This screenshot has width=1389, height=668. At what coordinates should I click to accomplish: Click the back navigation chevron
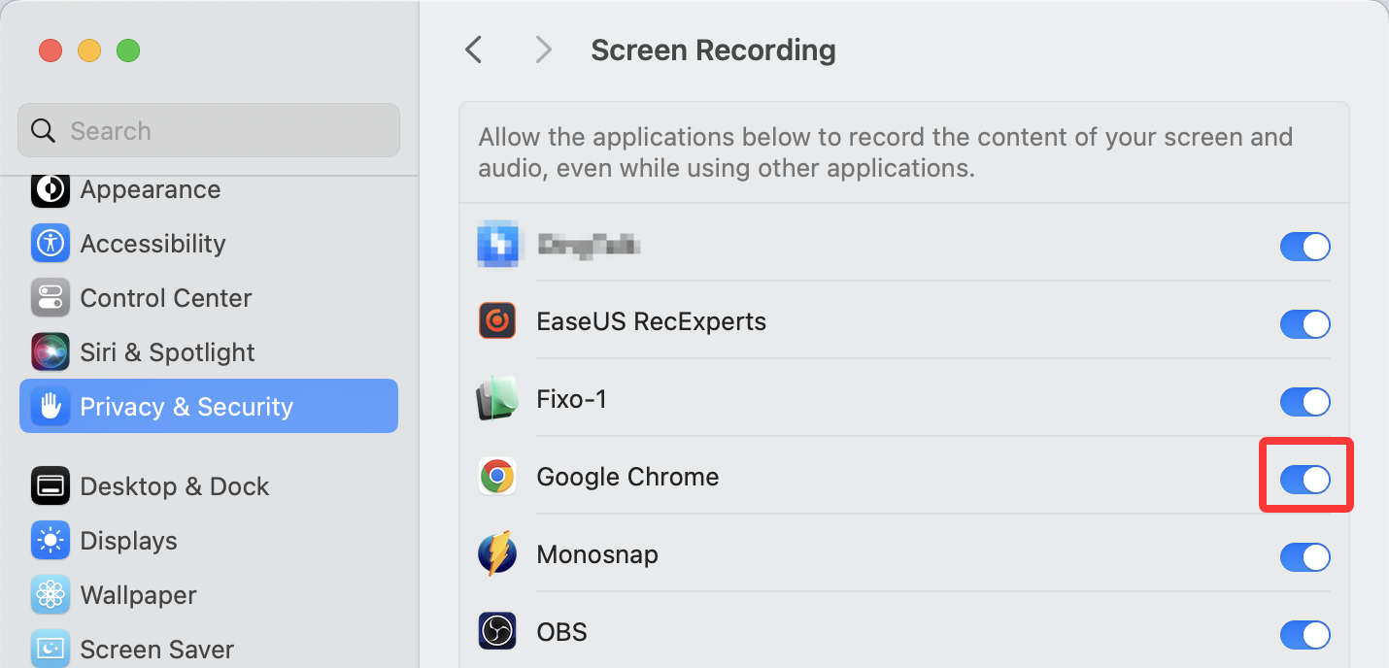(473, 49)
